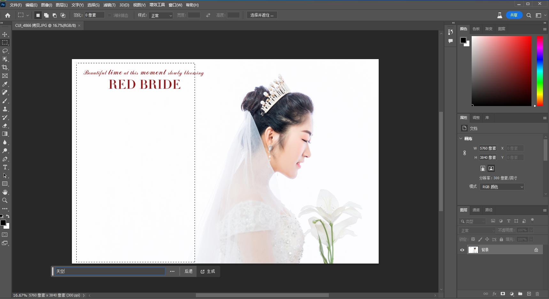This screenshot has width=549, height=299.
Task: Toggle width-height link in canvas properties
Action: pos(465,153)
